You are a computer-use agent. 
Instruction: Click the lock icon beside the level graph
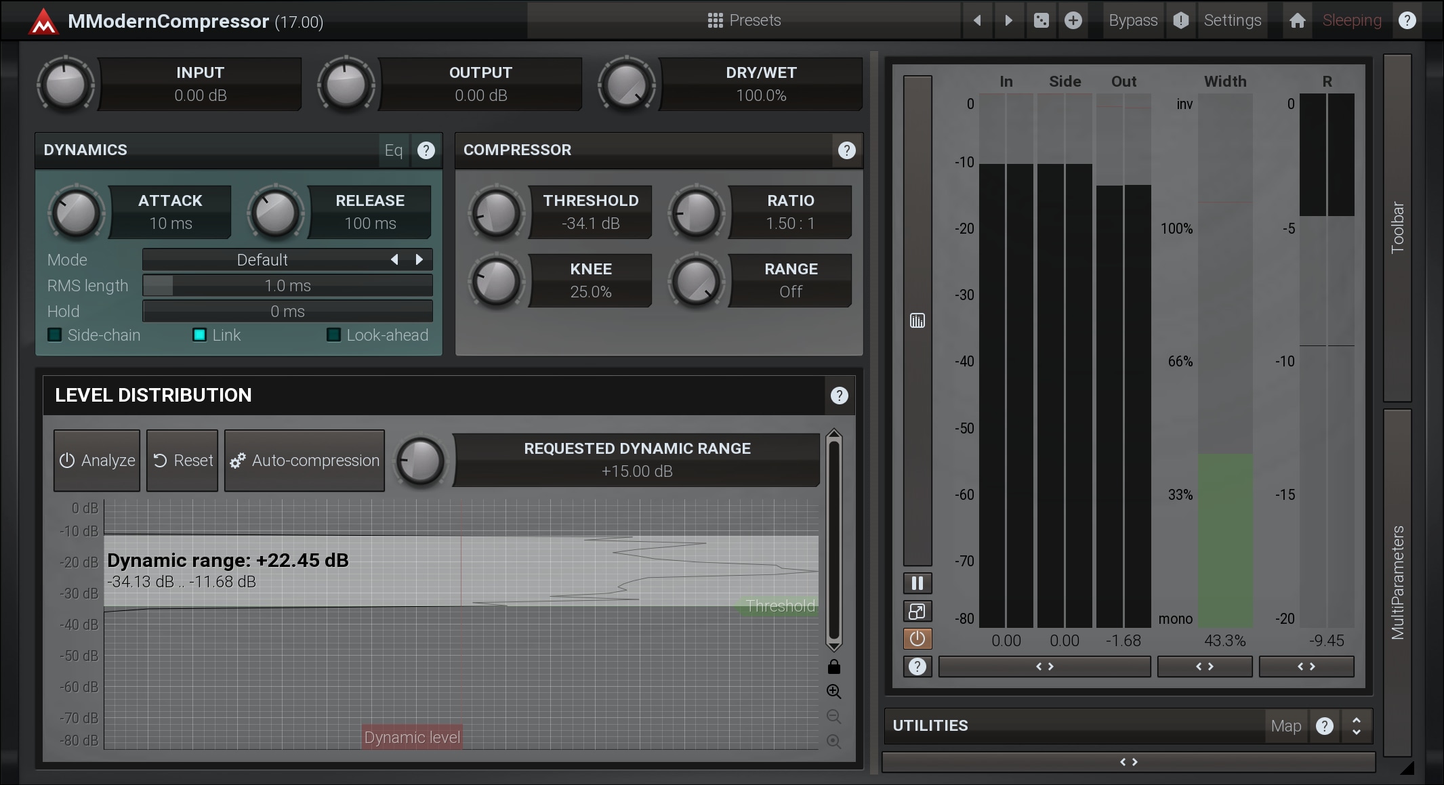tap(834, 667)
